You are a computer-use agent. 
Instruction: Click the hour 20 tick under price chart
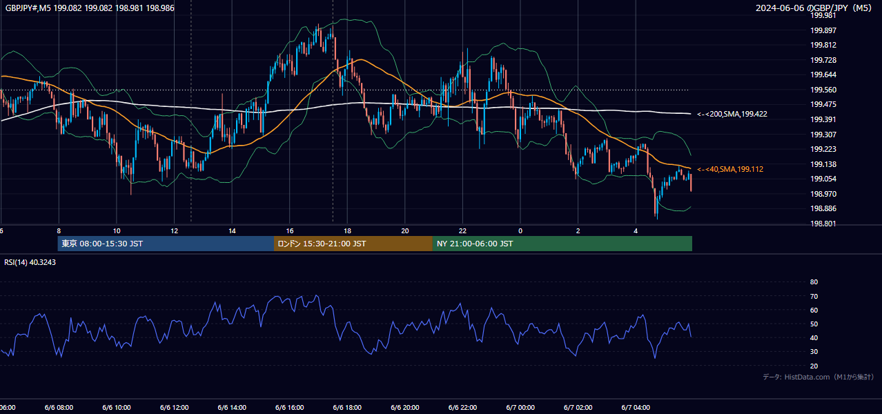pos(404,230)
